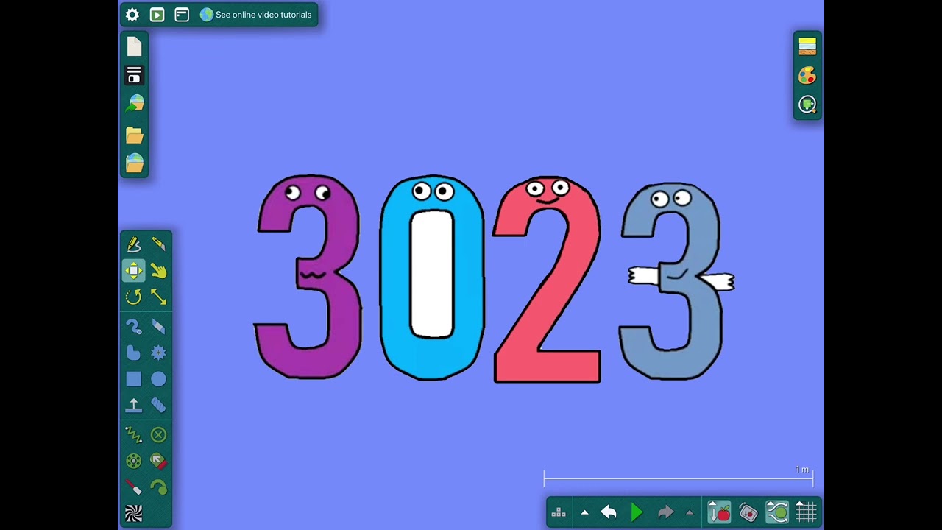Select the Sketch tool

point(133,244)
